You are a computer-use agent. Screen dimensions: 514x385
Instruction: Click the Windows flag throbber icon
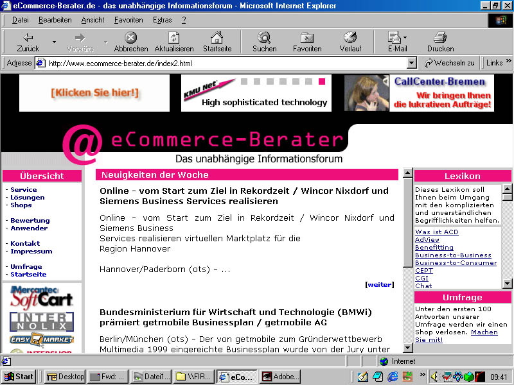[x=501, y=21]
